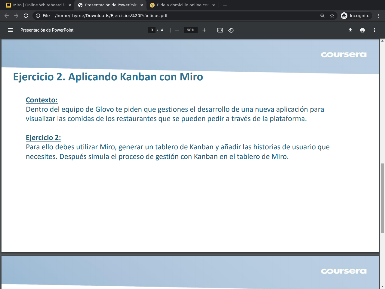This screenshot has width=385, height=289.
Task: Click the 'Presentación de PowerPoint' document title
Action: (47, 30)
